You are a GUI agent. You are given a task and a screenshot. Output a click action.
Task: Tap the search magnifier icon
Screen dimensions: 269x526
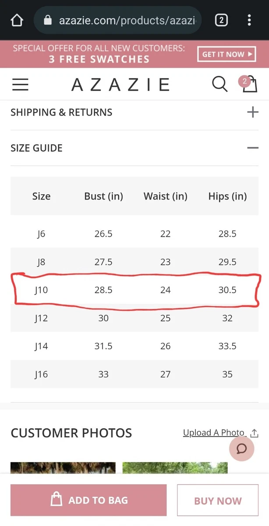click(x=219, y=84)
